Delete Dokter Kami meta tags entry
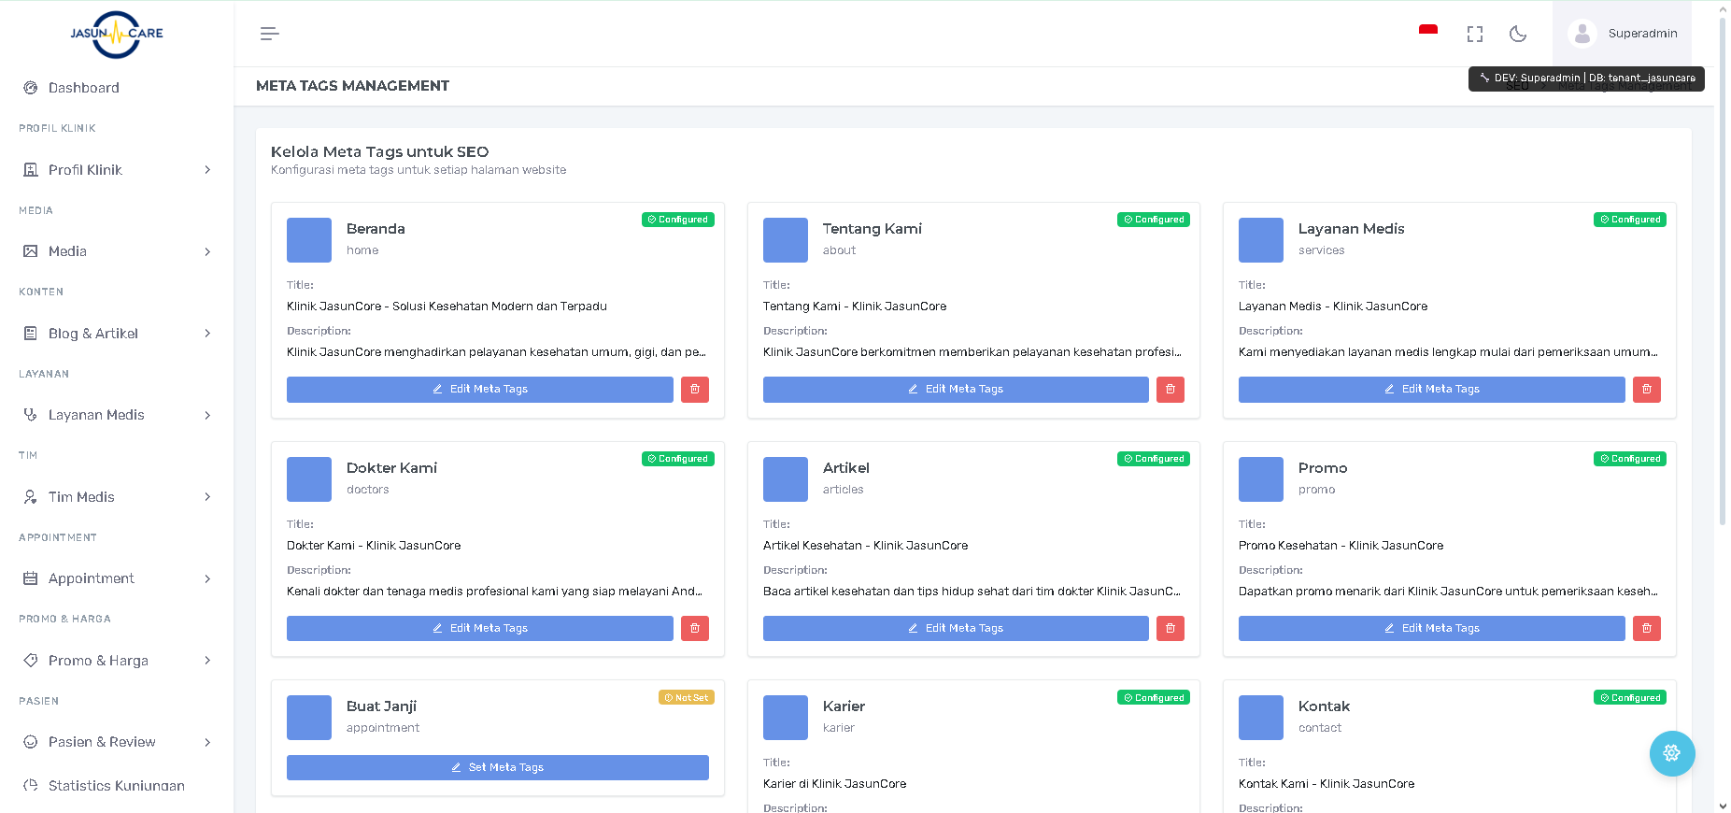 [694, 629]
